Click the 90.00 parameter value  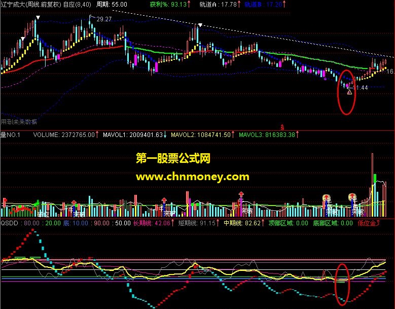(x=102, y=223)
